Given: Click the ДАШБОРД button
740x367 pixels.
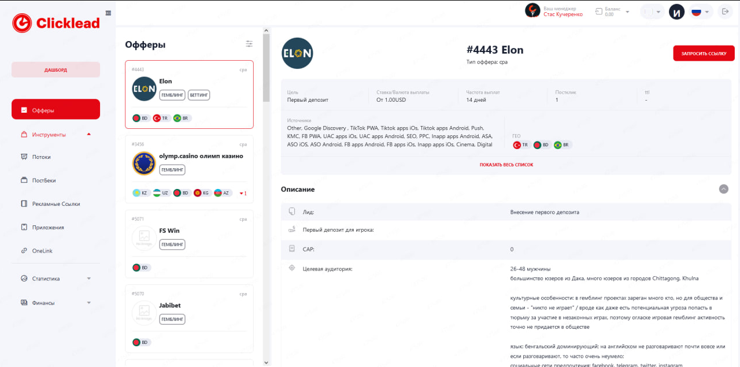Looking at the screenshot, I should click(55, 70).
